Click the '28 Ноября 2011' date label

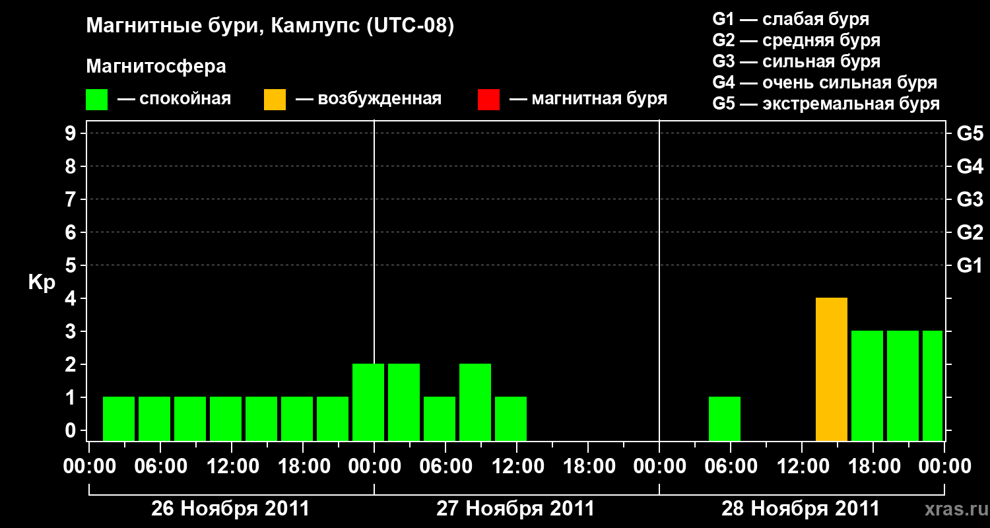801,508
